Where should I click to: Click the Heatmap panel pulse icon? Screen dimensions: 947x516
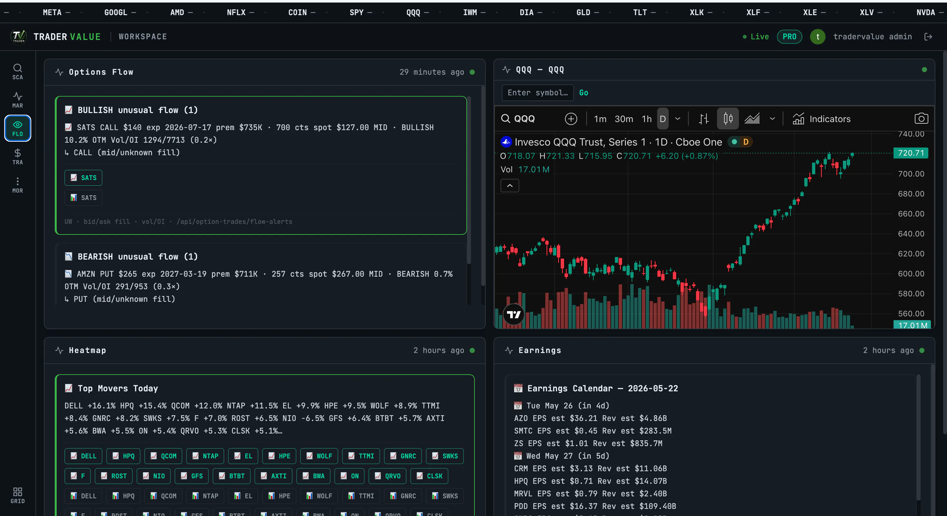tap(59, 350)
